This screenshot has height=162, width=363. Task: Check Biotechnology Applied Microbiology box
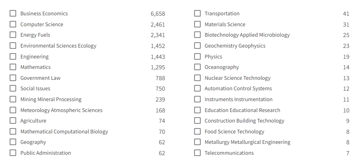[x=197, y=35]
